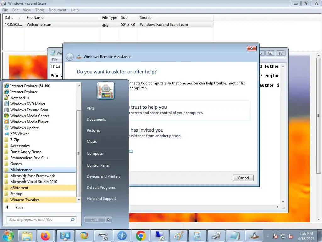Expand the Maintenance folder
Image resolution: width=322 pixels, height=242 pixels.
(x=40, y=170)
